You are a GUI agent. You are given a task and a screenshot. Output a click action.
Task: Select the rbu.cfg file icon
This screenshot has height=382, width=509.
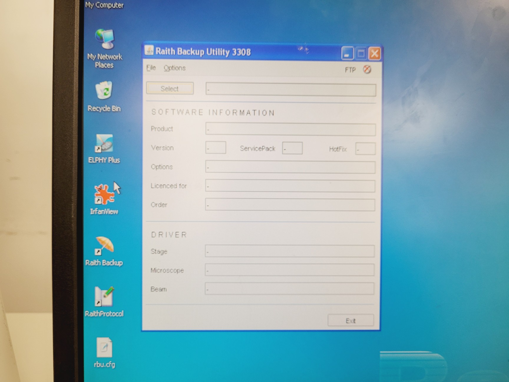coord(104,353)
